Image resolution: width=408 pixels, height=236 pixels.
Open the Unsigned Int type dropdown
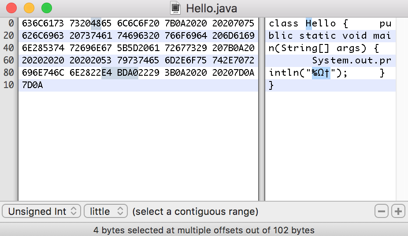point(42,211)
